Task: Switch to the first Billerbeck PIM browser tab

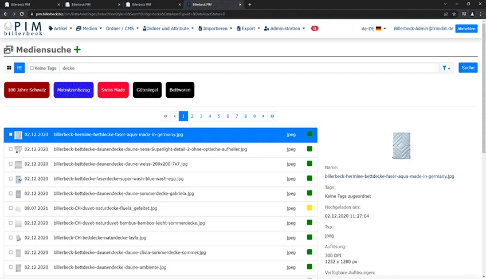Action: click(32, 5)
